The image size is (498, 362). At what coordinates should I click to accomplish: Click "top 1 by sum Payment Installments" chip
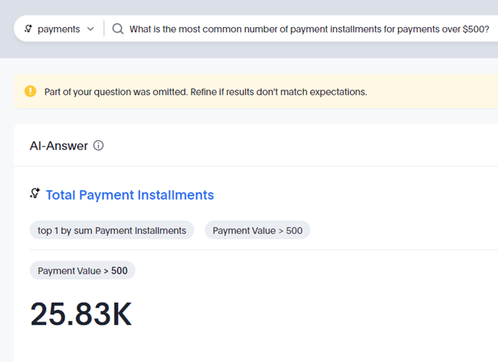(112, 231)
